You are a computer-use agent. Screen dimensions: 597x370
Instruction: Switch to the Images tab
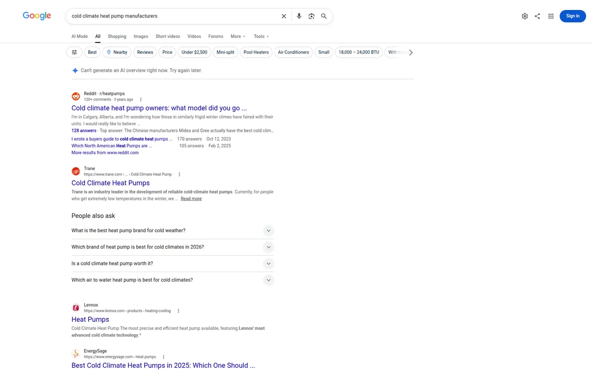pyautogui.click(x=141, y=36)
